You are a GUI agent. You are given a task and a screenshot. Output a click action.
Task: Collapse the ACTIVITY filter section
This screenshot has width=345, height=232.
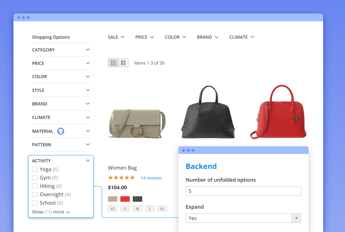88,161
